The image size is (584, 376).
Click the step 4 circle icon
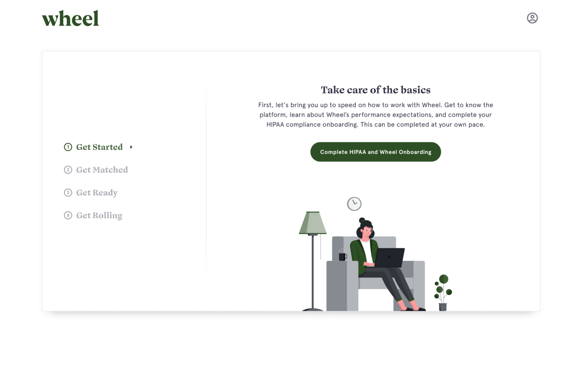[x=68, y=215]
